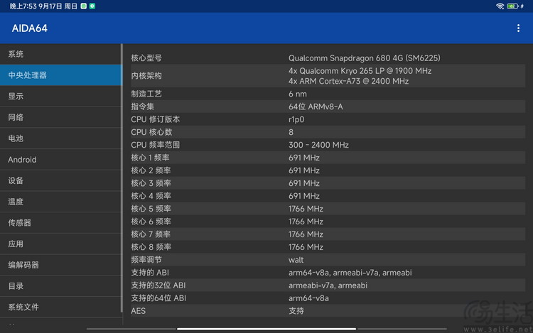
Task: Select the 64位 ARMv8-A value
Action: pyautogui.click(x=316, y=107)
